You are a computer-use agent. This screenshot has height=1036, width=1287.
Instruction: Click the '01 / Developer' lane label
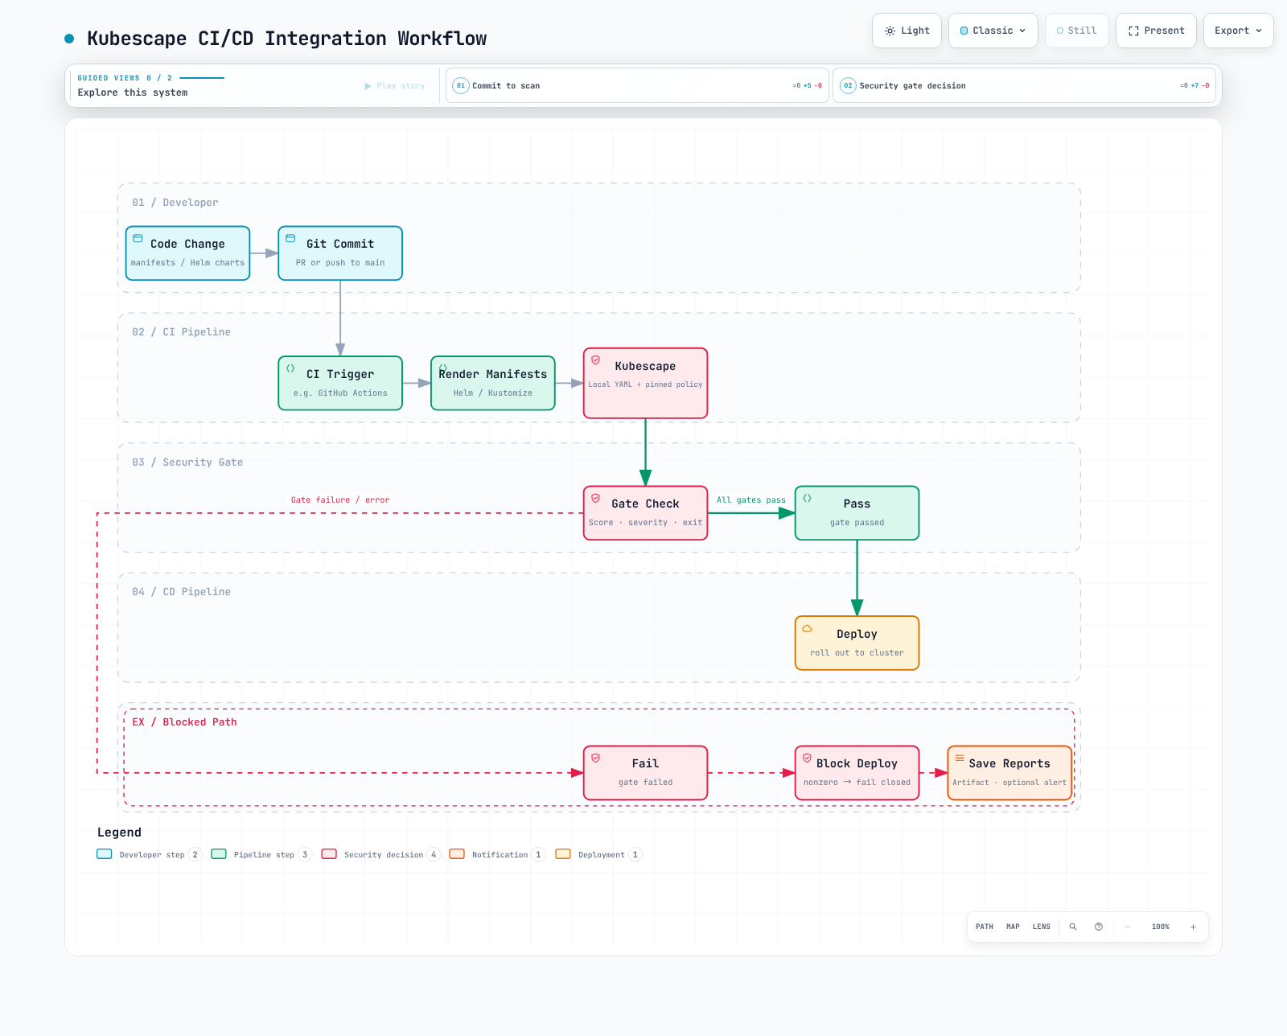[175, 203]
